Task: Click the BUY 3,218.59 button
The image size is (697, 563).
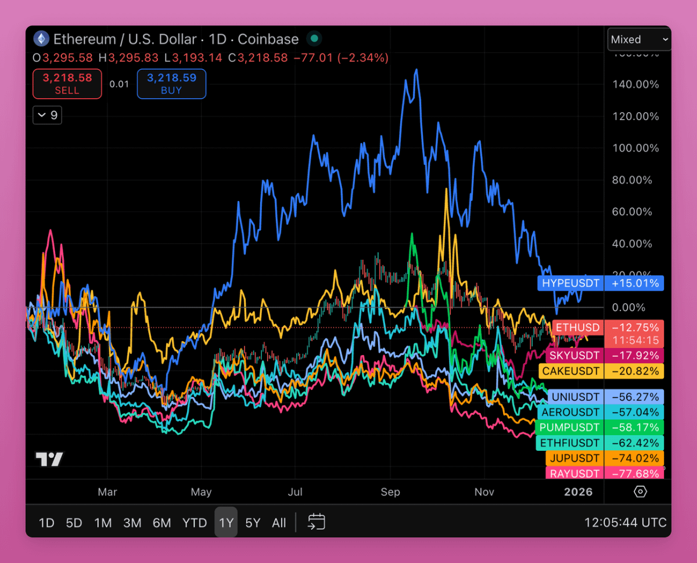Action: (x=171, y=84)
